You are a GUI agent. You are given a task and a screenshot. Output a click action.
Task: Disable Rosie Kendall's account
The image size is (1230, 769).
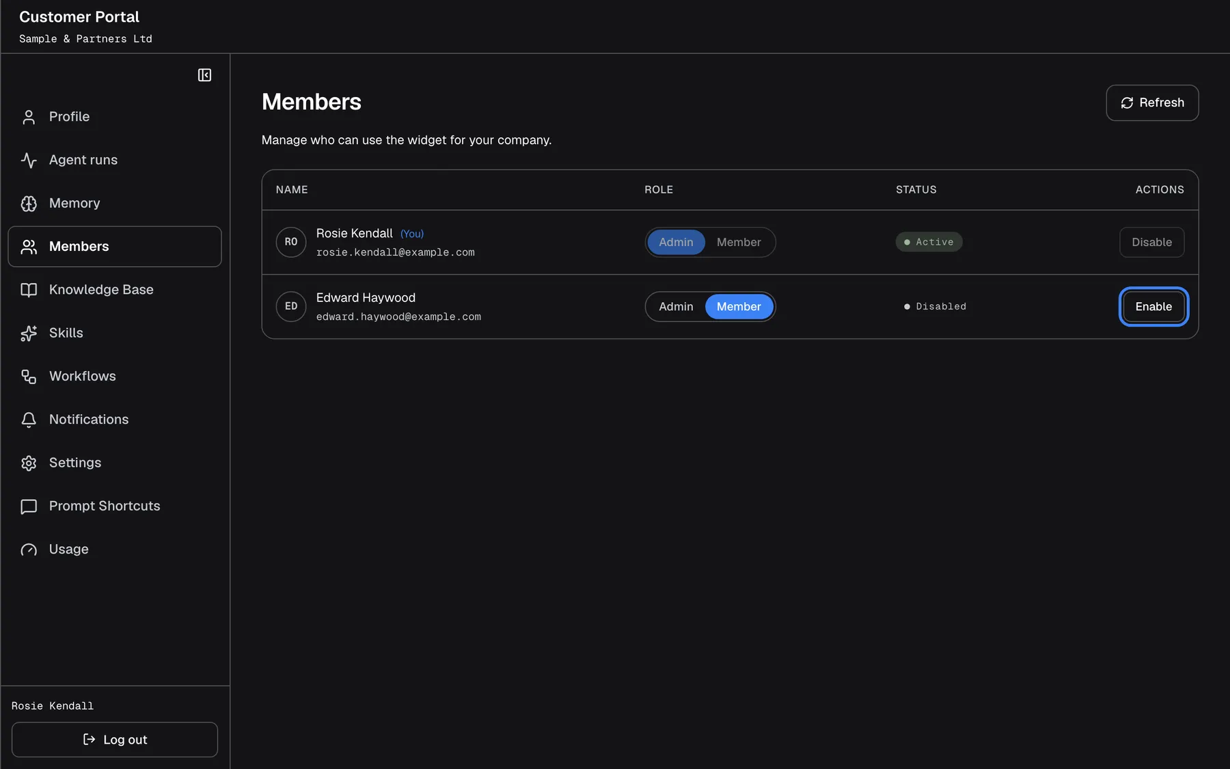pos(1151,242)
